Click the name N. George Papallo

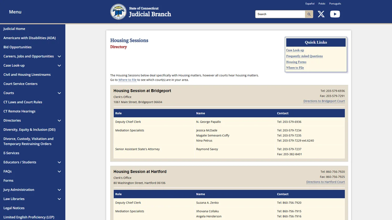pos(209,122)
